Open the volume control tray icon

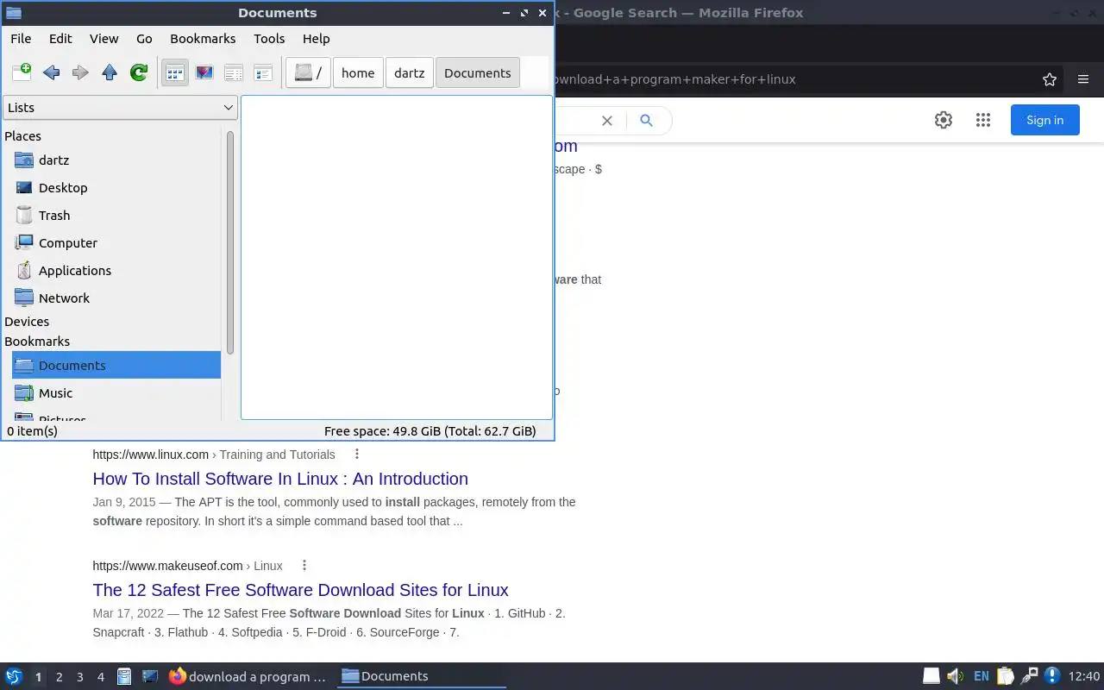pyautogui.click(x=956, y=676)
